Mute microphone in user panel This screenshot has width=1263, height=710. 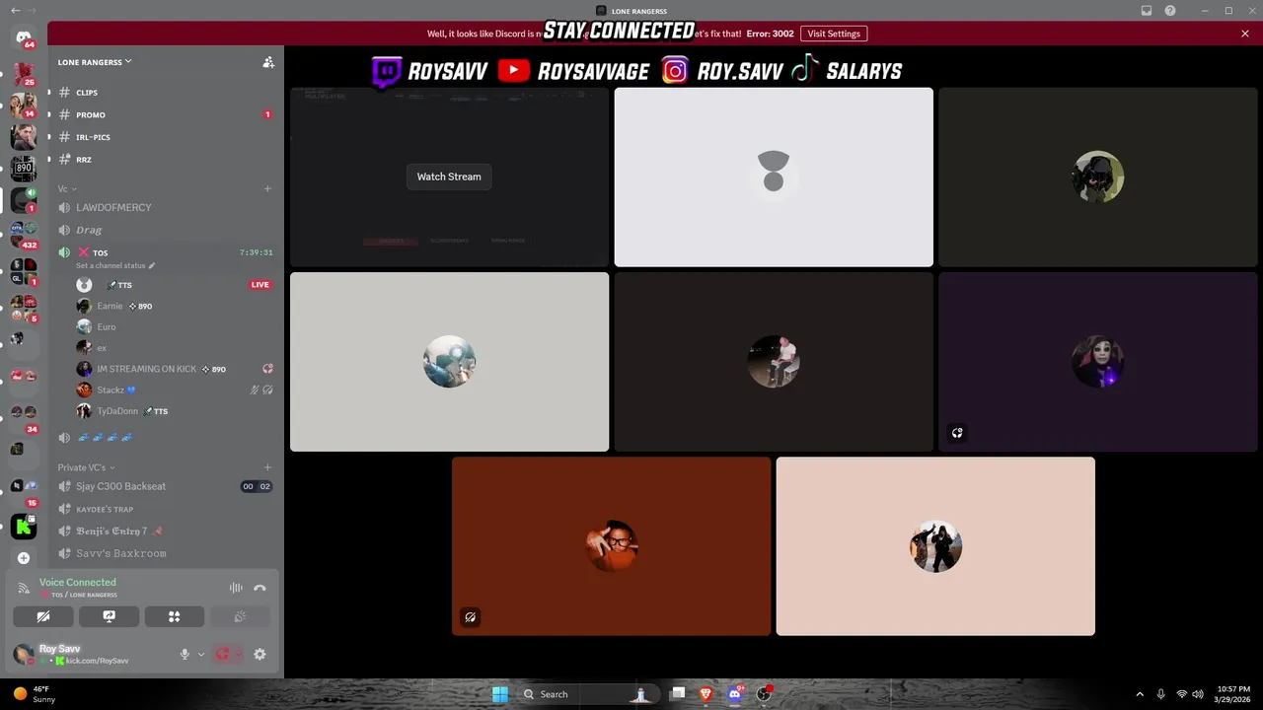(x=184, y=654)
